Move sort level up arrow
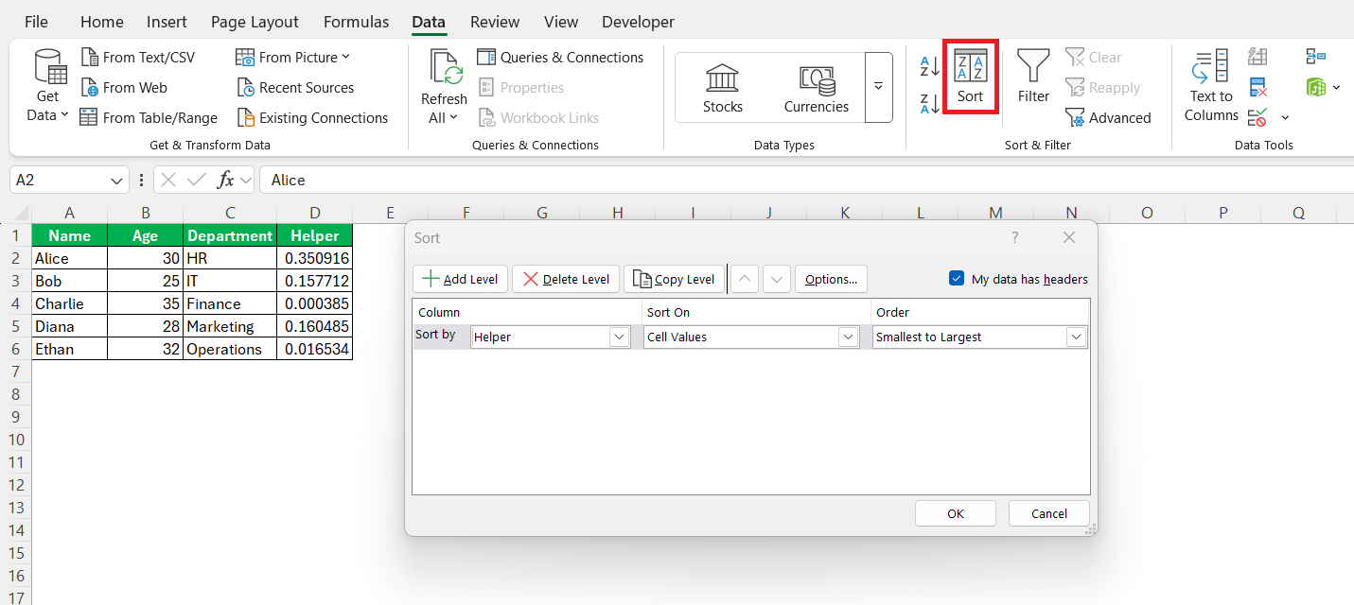The height and width of the screenshot is (605, 1354). 746,279
